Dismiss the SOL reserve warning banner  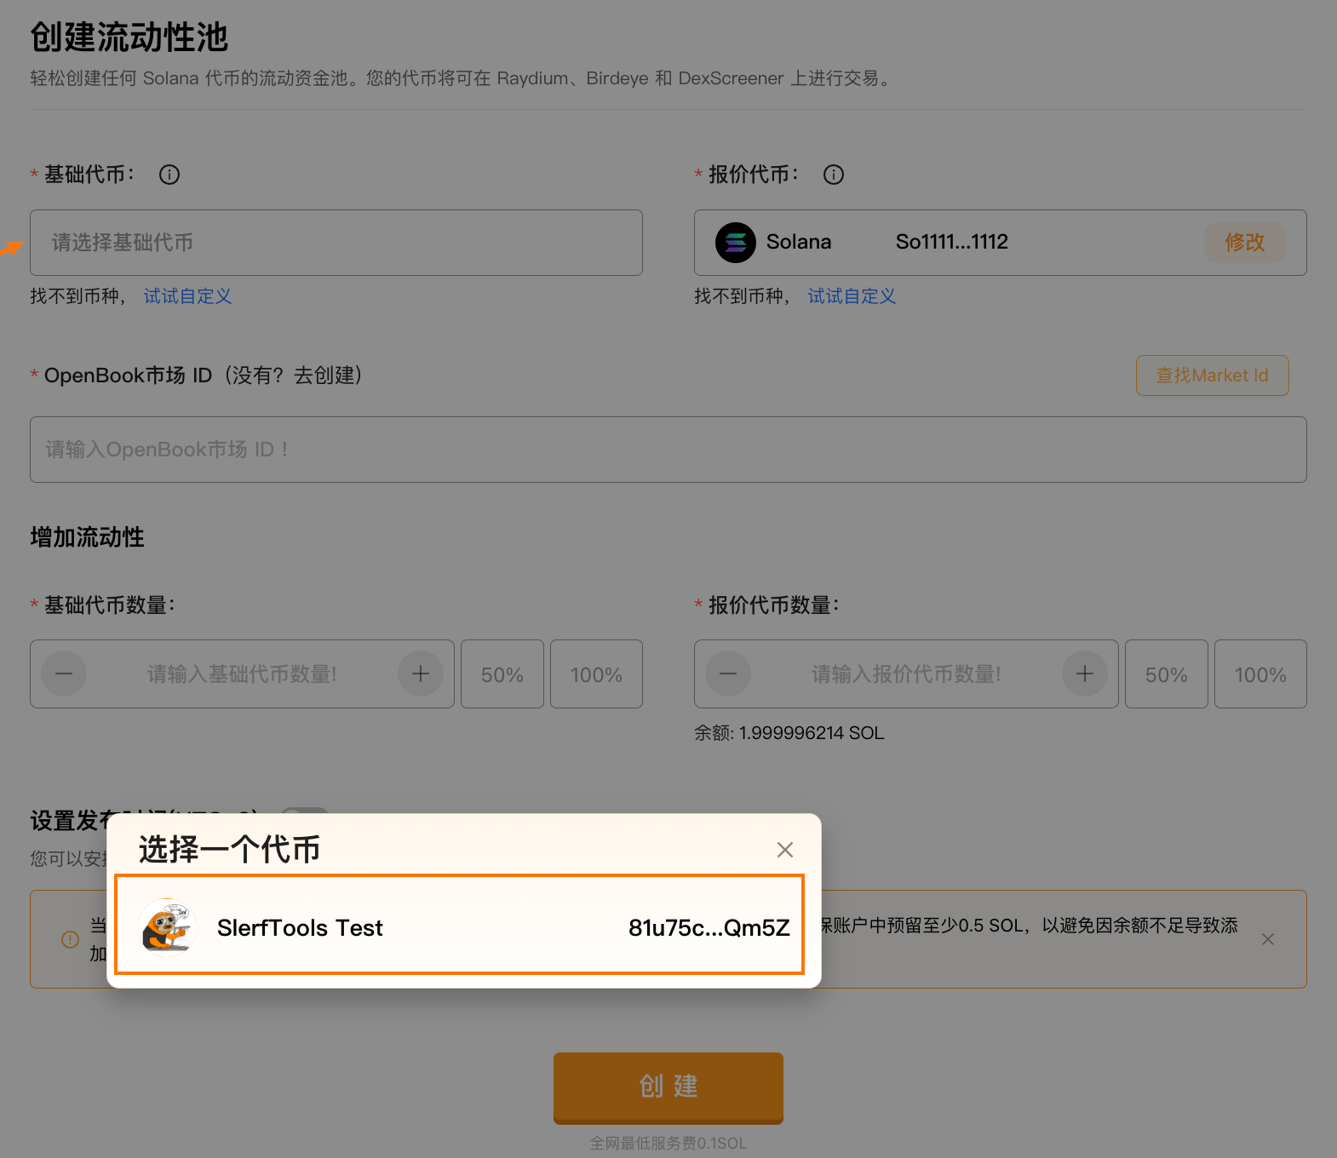(1268, 939)
